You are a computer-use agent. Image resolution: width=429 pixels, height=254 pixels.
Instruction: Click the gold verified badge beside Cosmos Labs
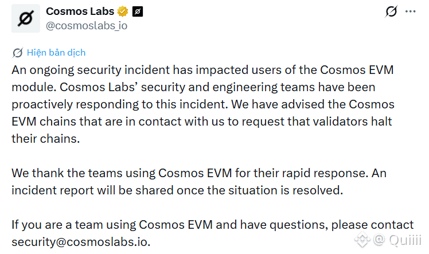(123, 11)
